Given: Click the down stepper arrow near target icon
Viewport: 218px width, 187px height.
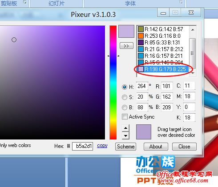Looking at the screenshot, I should tap(125, 135).
